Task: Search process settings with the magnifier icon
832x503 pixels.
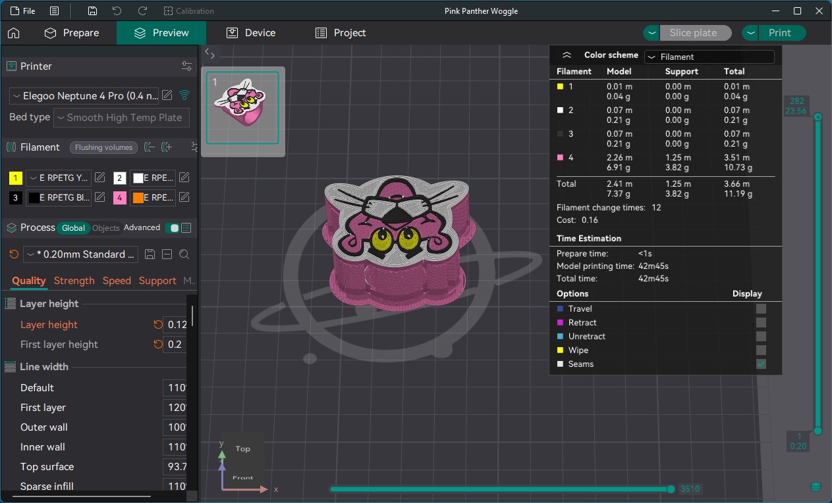Action: 184,254
